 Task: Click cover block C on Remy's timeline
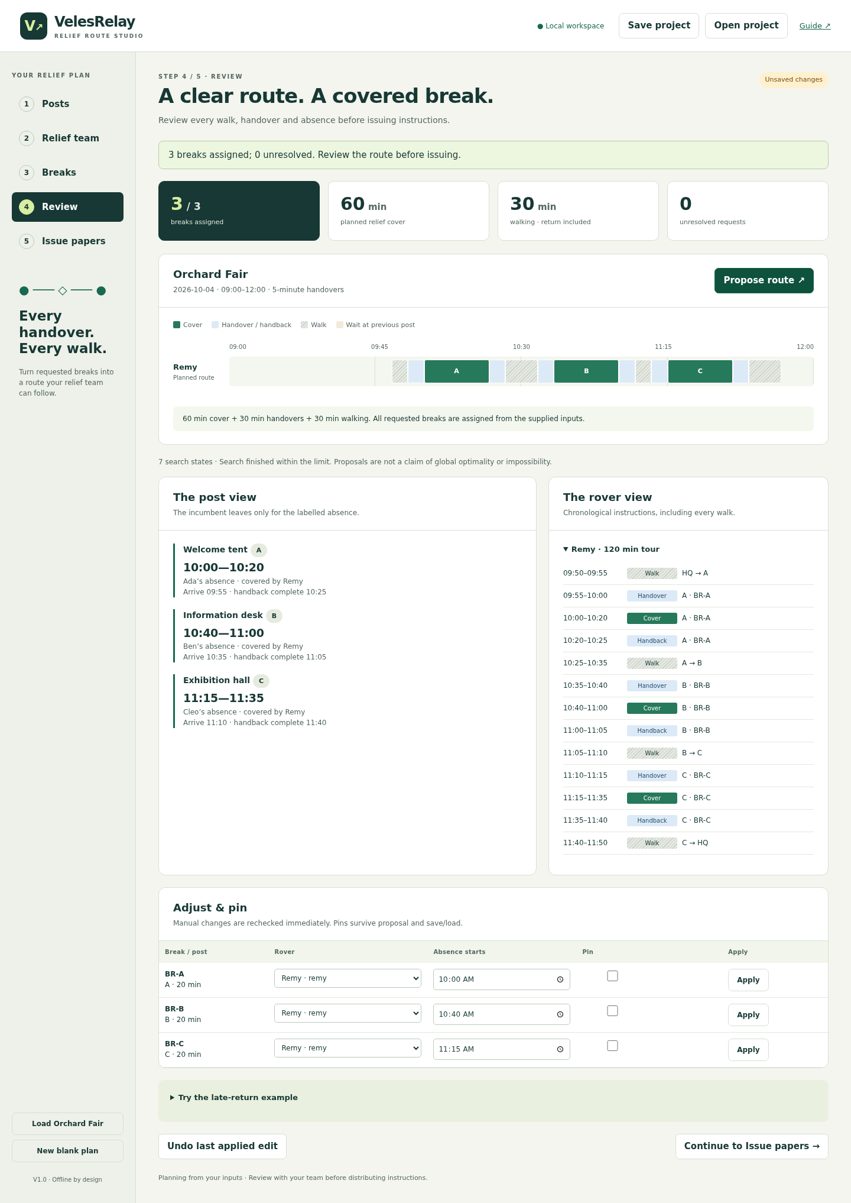(x=700, y=371)
